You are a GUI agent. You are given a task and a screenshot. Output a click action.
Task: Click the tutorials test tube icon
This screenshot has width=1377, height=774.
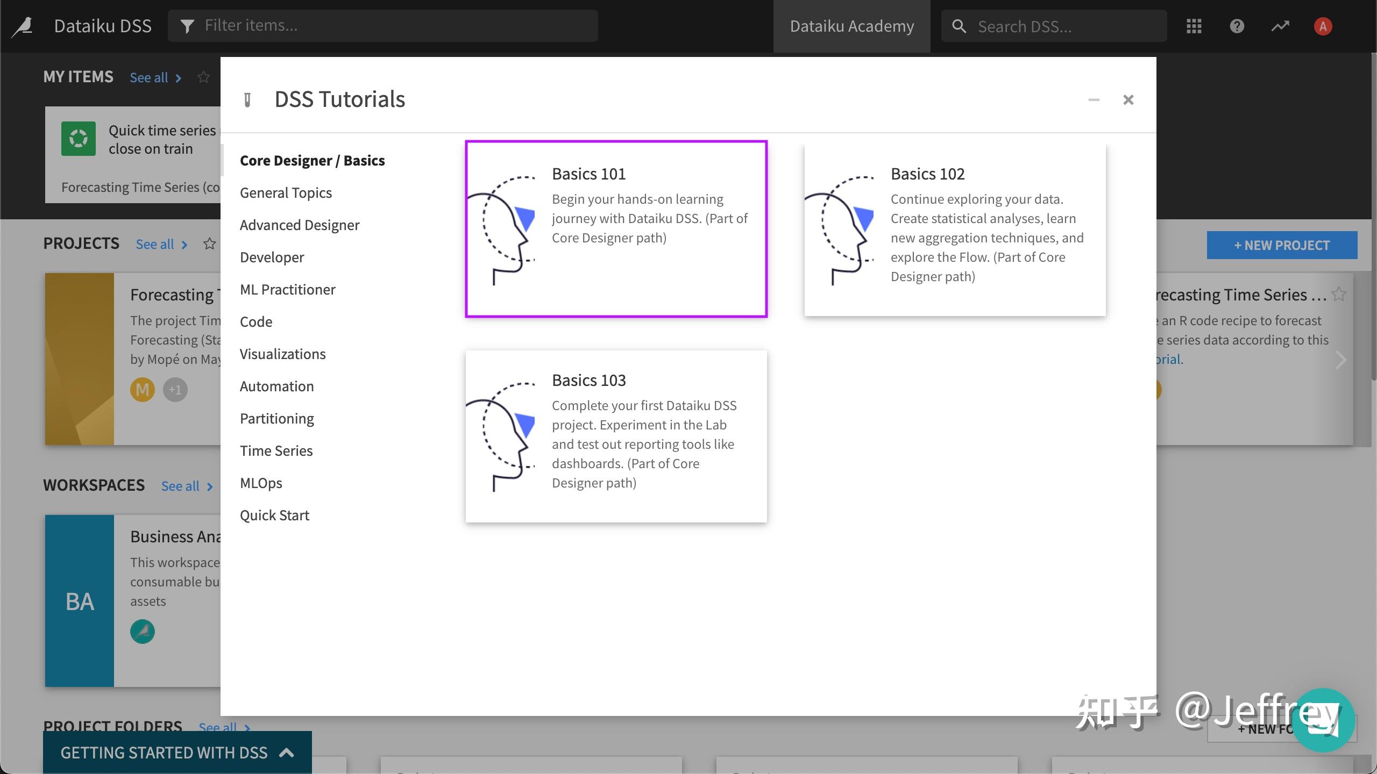coord(247,100)
